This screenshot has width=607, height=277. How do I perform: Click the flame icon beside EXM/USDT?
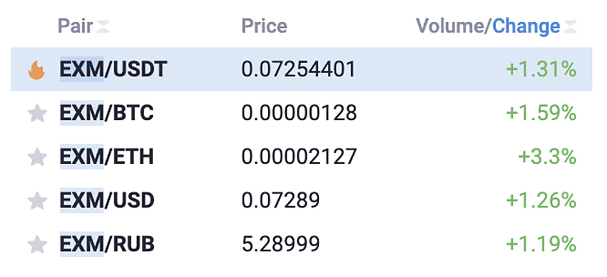pos(36,70)
